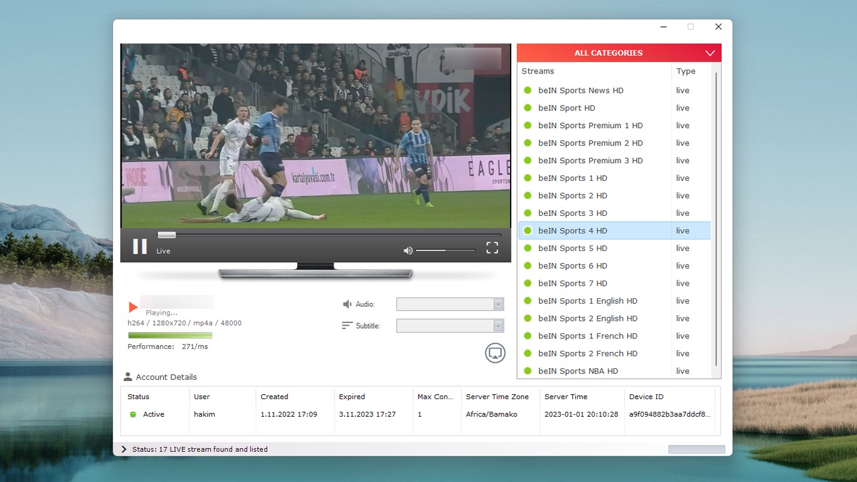Toggle fullscreen playback mode

coord(492,248)
